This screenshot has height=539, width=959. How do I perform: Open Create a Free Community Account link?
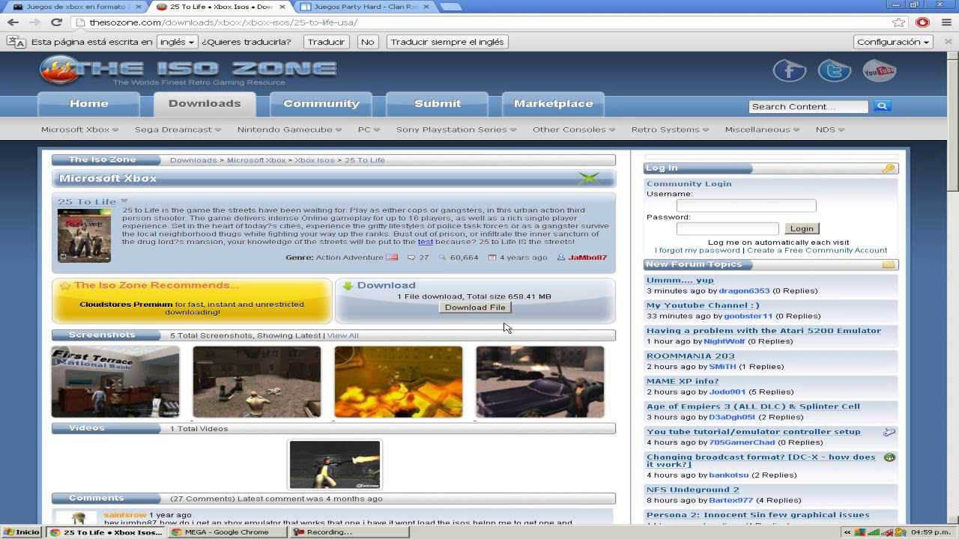[x=817, y=251]
